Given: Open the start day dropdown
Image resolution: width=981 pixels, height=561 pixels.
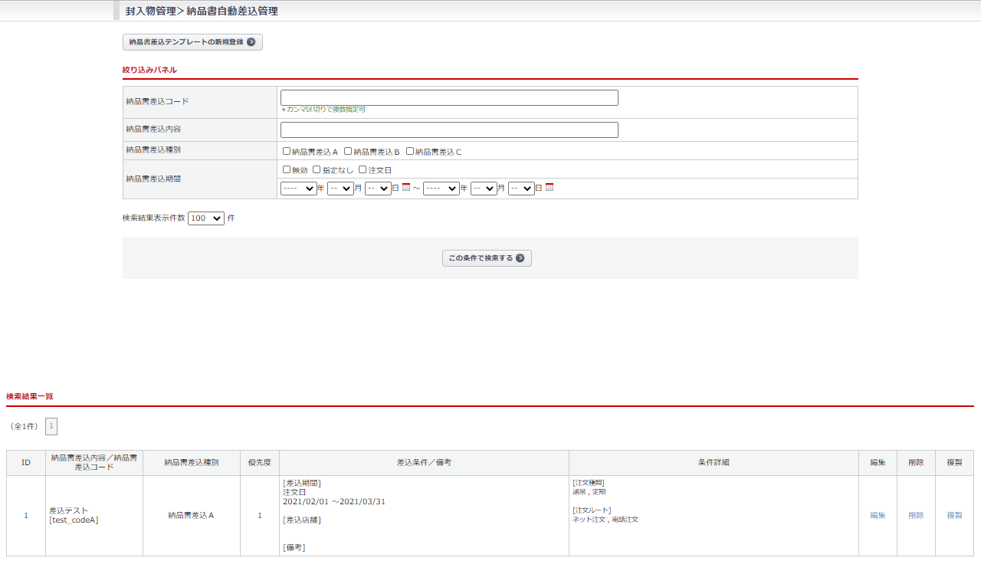Looking at the screenshot, I should [x=378, y=189].
